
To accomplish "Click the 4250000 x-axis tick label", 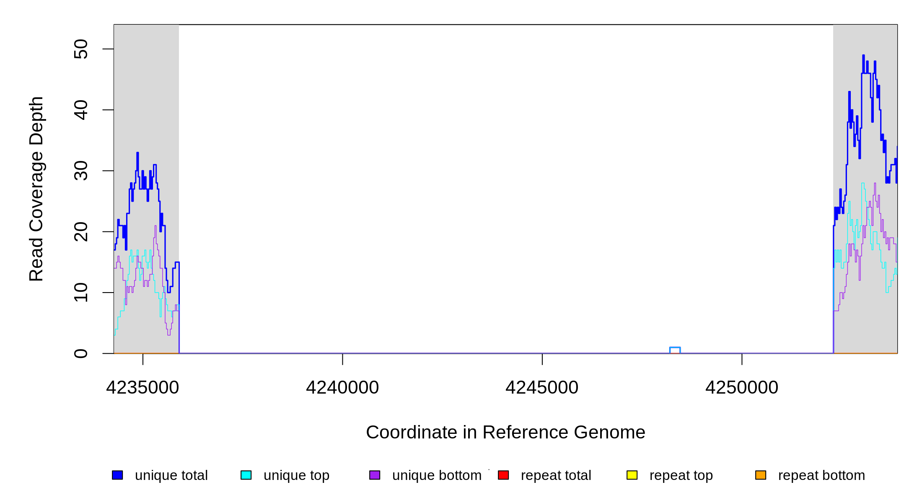I will tap(742, 387).
